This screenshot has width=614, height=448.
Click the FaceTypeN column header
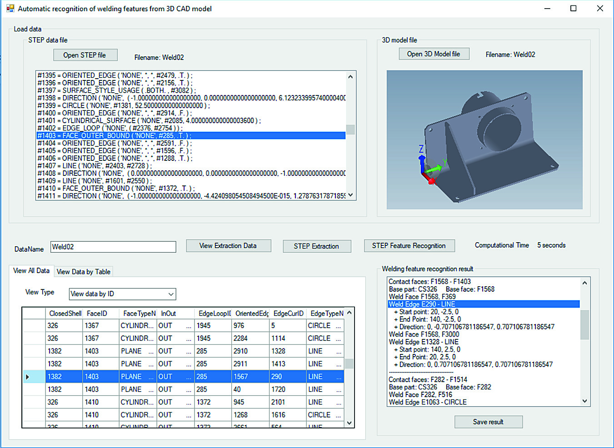(x=138, y=314)
